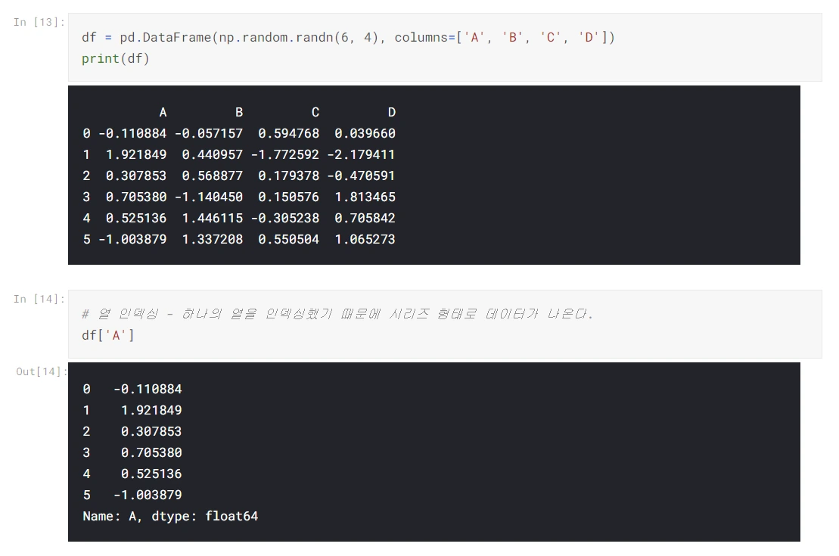
Task: Click the df['A'] code line
Action: coord(108,335)
